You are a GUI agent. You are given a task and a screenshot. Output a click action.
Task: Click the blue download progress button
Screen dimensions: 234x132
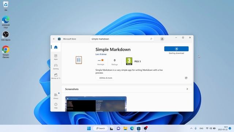pos(176,49)
